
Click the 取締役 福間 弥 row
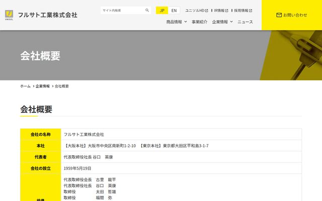click(88, 197)
